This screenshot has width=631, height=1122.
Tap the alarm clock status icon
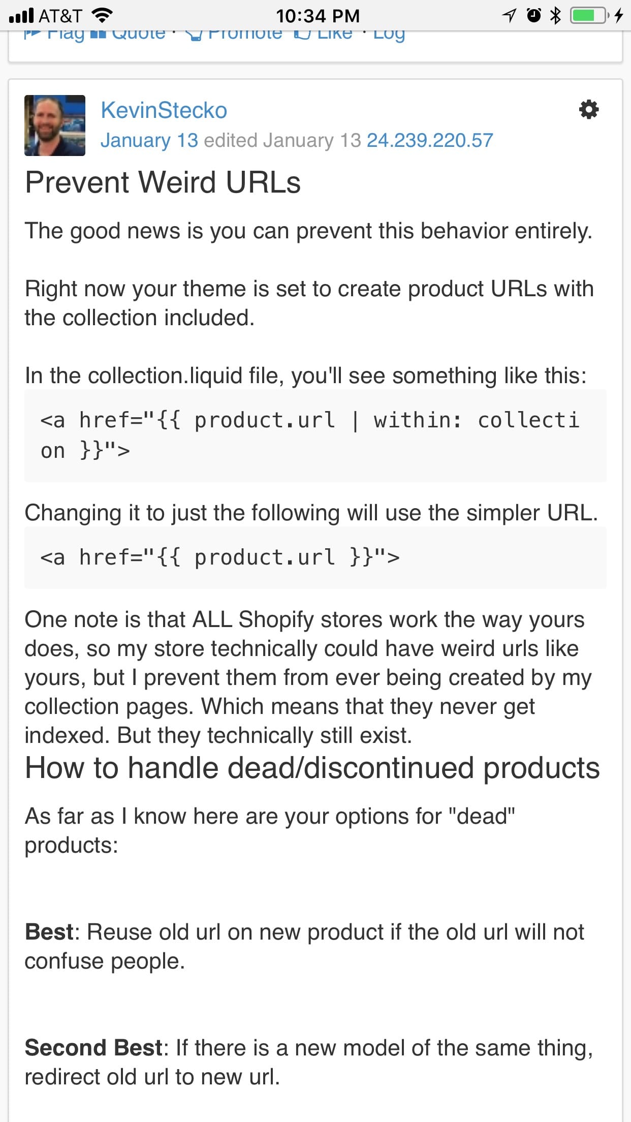533,16
